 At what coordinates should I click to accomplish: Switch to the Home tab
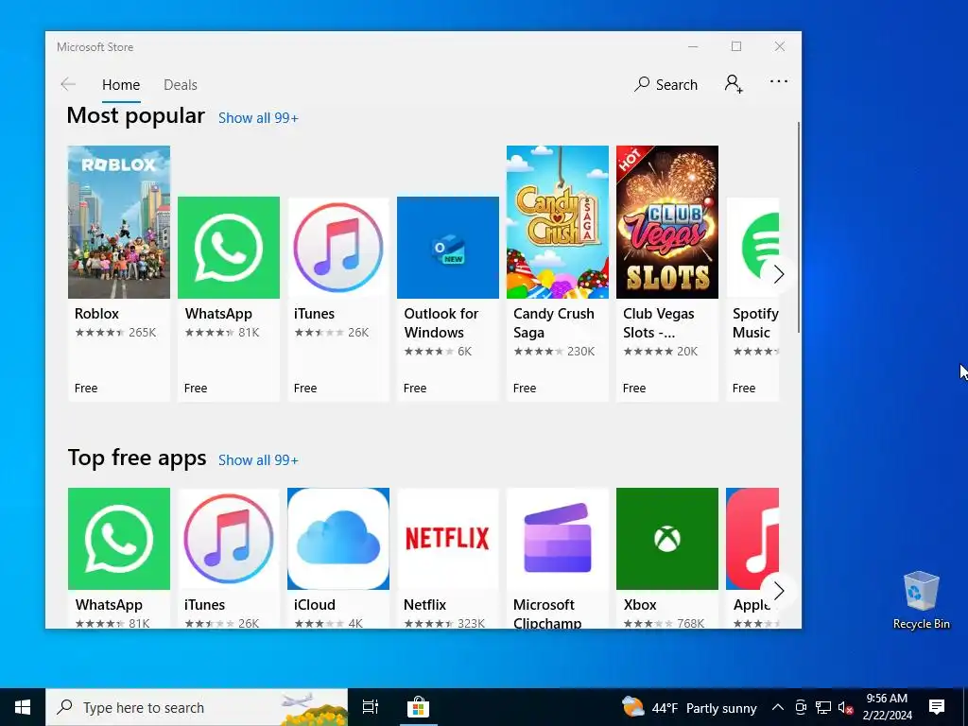coord(121,84)
